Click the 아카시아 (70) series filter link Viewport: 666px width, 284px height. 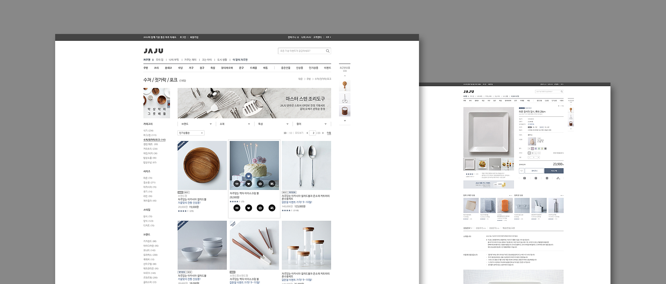pos(150,187)
